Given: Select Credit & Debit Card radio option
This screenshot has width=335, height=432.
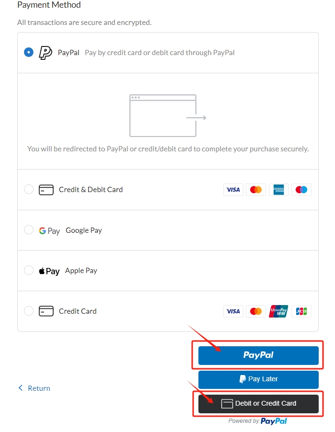Looking at the screenshot, I should tap(29, 189).
